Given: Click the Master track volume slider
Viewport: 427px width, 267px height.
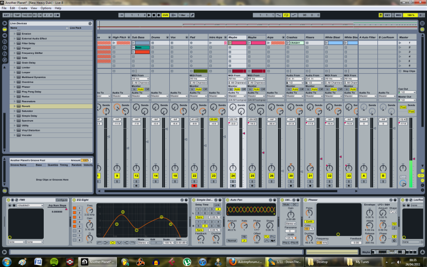Looking at the screenshot, I should click(x=414, y=159).
